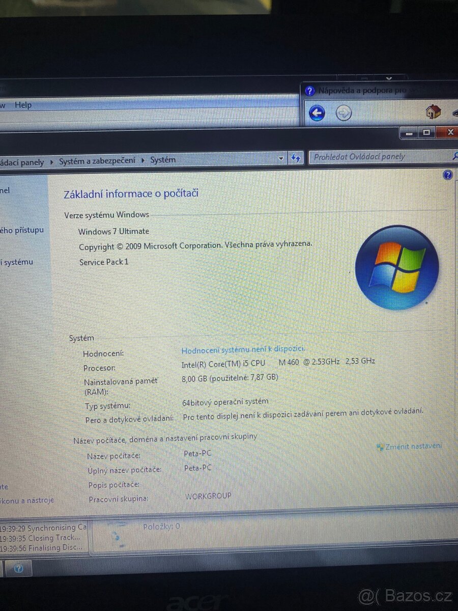This screenshot has width=458, height=611.
Task: Click the 64bitový operační systém value
Action: point(225,402)
